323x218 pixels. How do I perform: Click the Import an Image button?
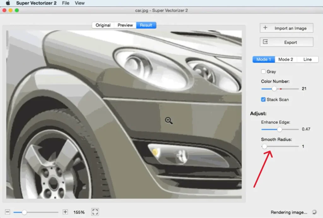[286, 28]
